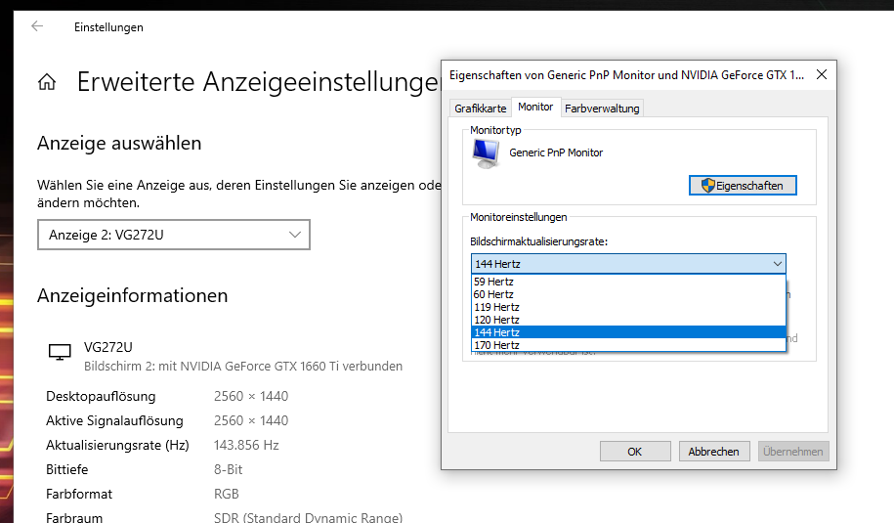The width and height of the screenshot is (894, 523).
Task: Click the Generic PnP Monitor label
Action: click(x=556, y=153)
